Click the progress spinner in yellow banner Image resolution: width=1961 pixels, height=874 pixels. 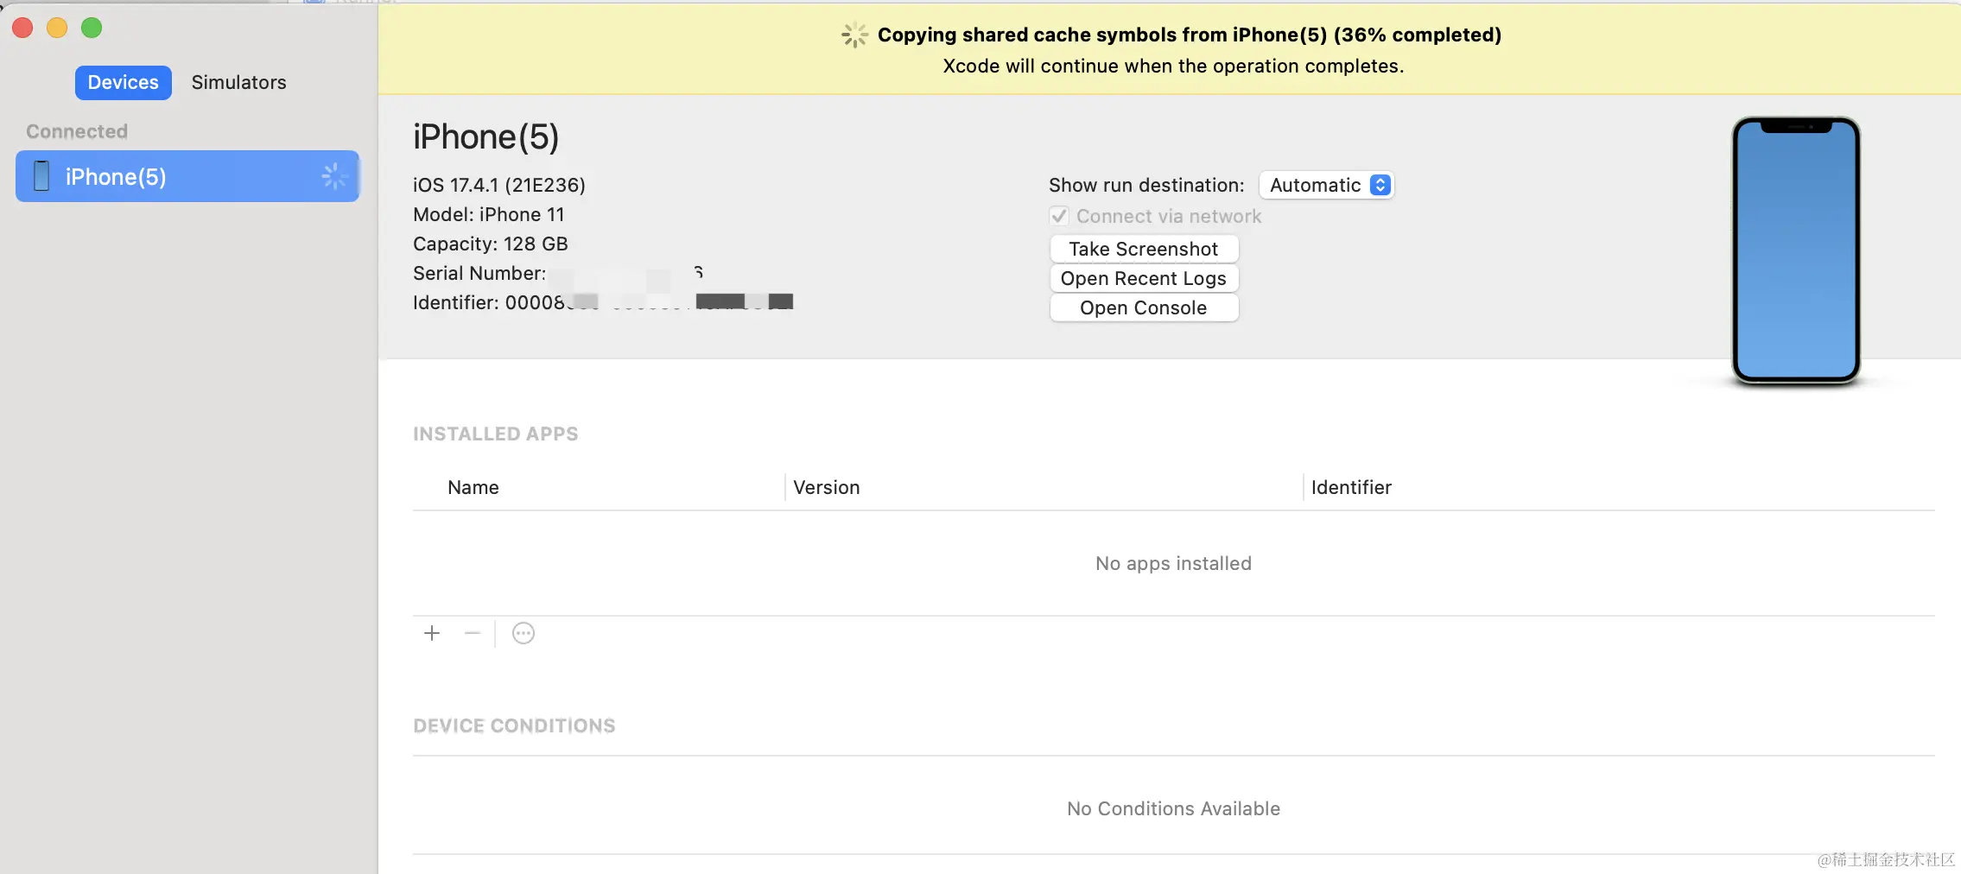point(854,35)
